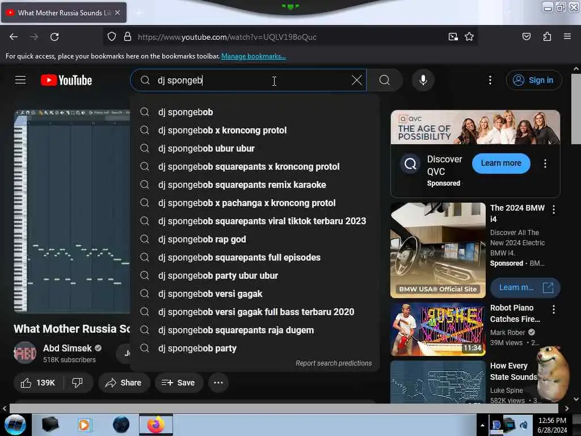This screenshot has width=581, height=436.
Task: Choose "dj spongebob squarepants x kroncong protol"
Action: coord(255,166)
